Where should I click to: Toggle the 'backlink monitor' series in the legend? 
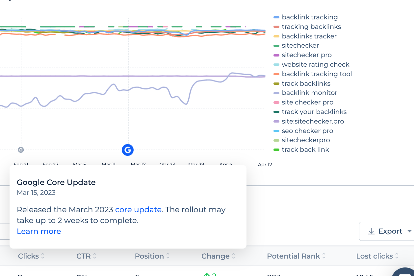[309, 93]
